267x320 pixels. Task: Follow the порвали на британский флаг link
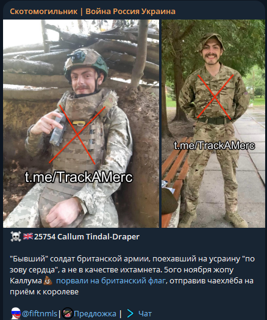111,281
